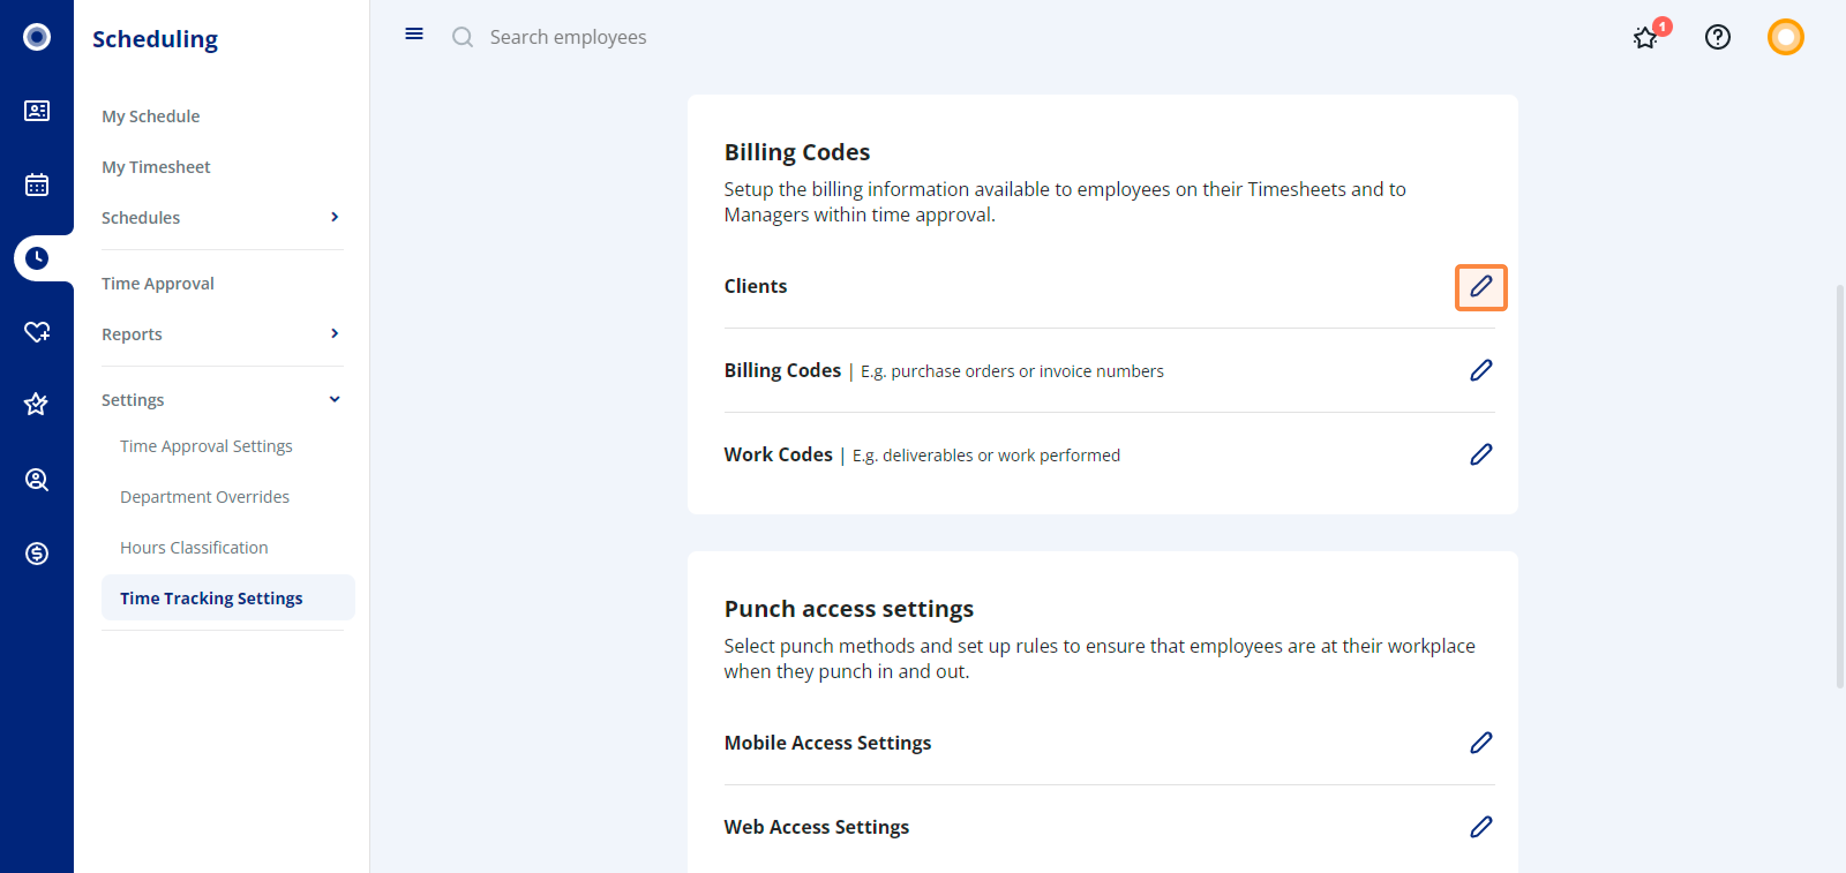
Task: Open the Reports menu item
Action: [132, 334]
